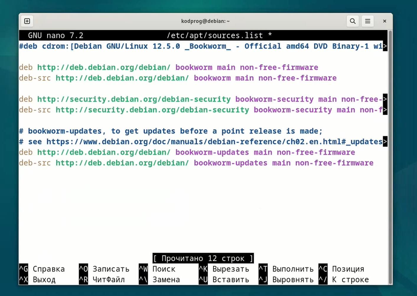Click the deb-src security.debian.org URL
417x296 pixels.
pos(152,110)
